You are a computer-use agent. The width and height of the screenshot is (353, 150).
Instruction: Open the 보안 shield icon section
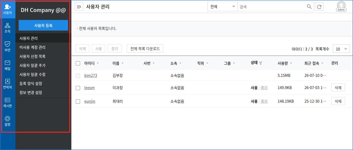pyautogui.click(x=7, y=47)
